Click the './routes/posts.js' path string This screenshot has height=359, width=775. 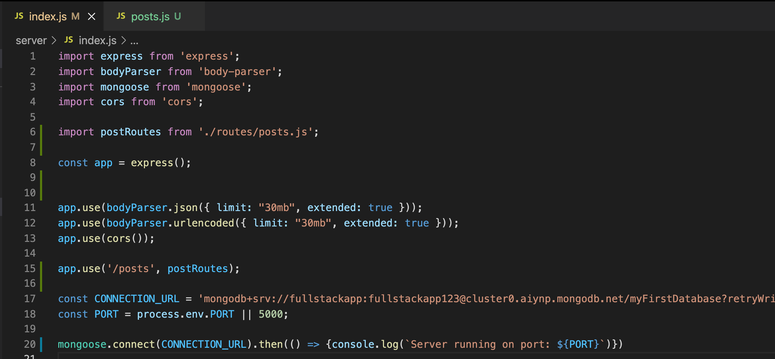(x=256, y=132)
